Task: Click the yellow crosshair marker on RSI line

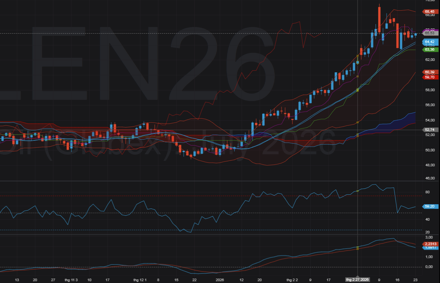Action: coord(357,191)
